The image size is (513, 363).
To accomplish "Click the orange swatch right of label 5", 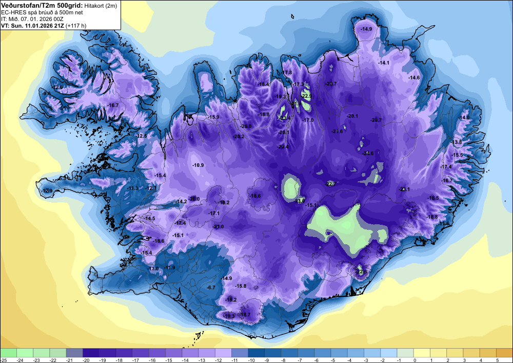I will point(504,353).
